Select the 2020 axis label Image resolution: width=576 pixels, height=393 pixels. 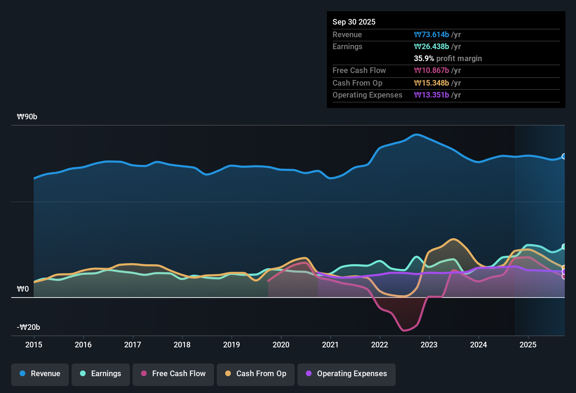[x=281, y=345]
